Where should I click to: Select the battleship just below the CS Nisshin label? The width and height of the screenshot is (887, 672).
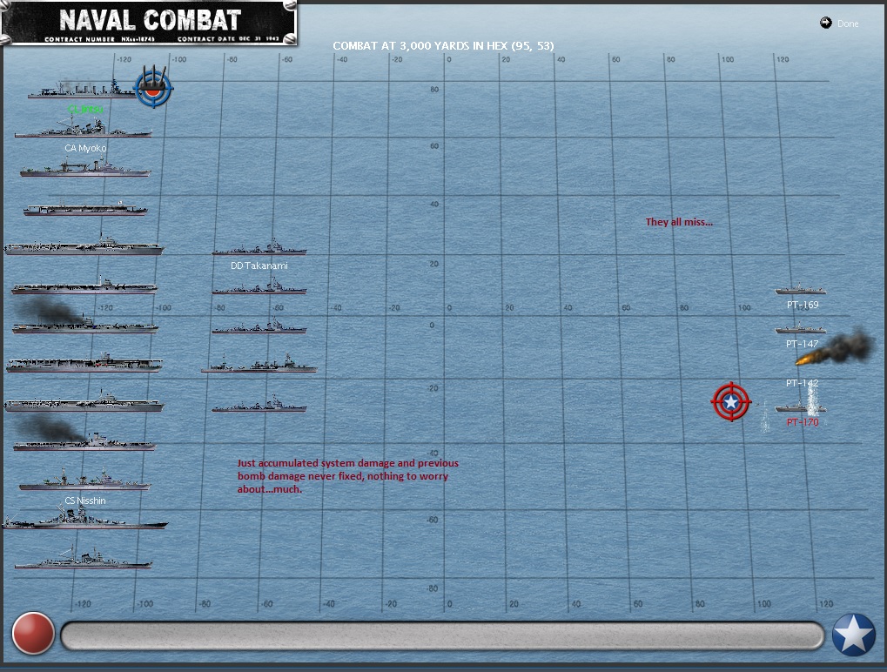84,519
